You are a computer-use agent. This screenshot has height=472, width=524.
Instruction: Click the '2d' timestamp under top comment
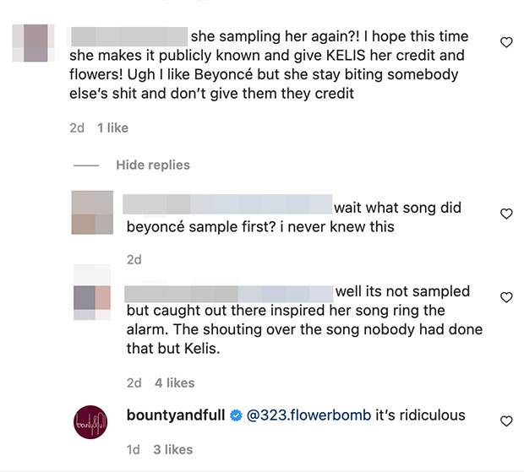click(x=77, y=127)
